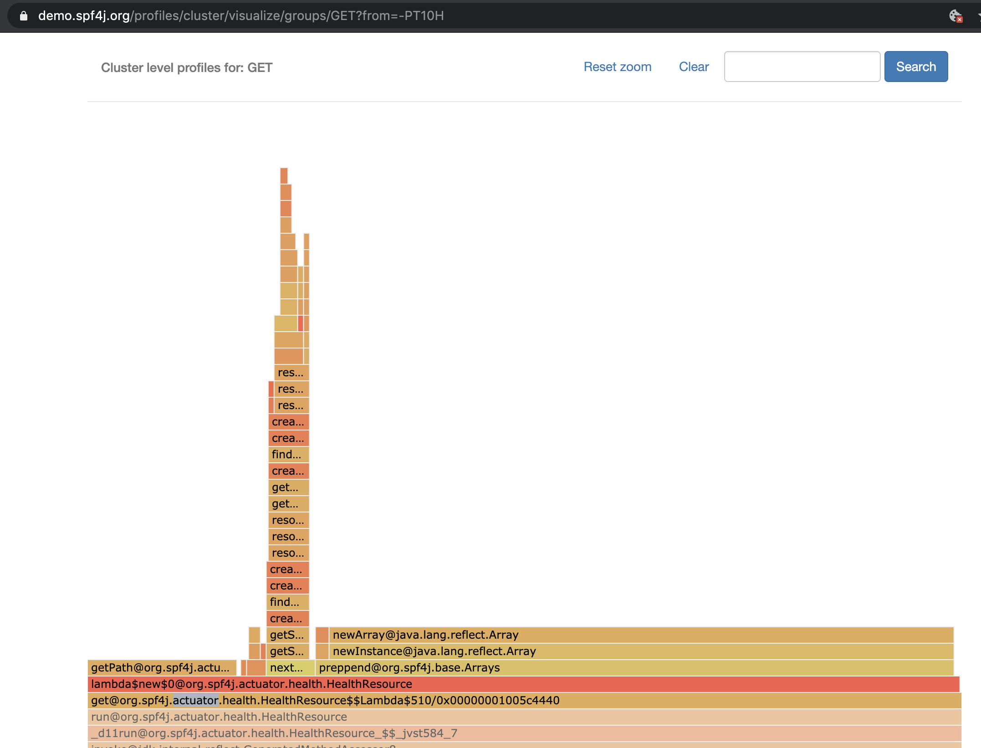Select the getPath@org.spf4j.actu... frame

point(162,667)
